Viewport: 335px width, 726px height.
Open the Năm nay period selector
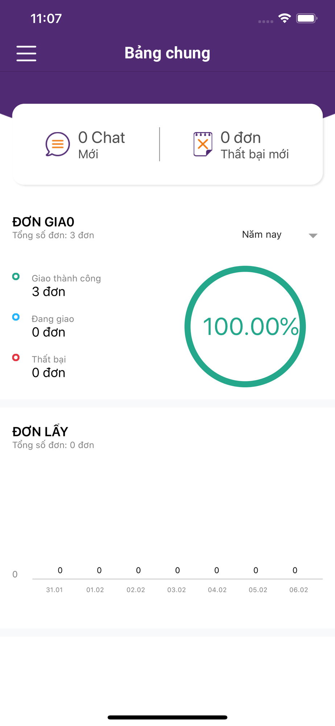coord(262,235)
